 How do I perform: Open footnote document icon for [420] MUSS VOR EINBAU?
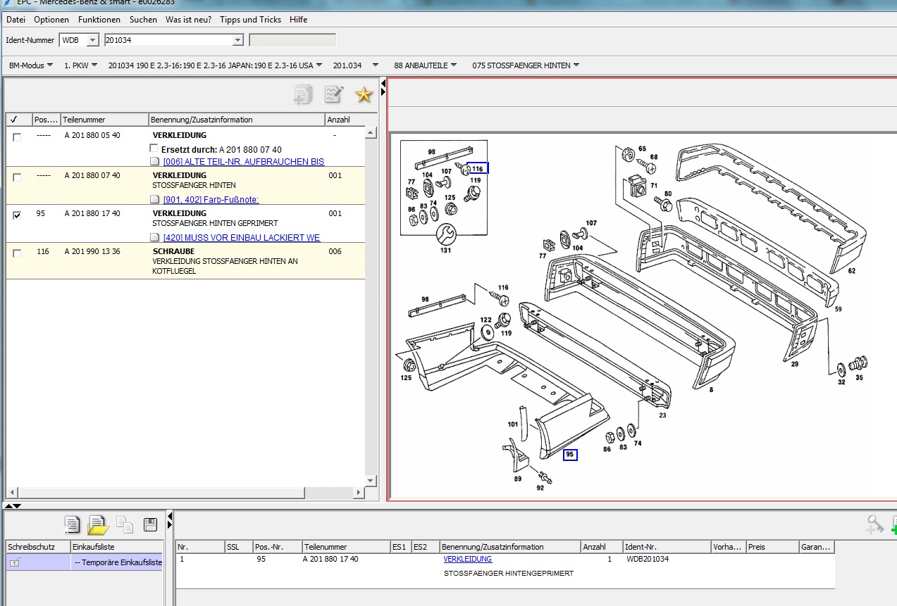click(x=156, y=238)
